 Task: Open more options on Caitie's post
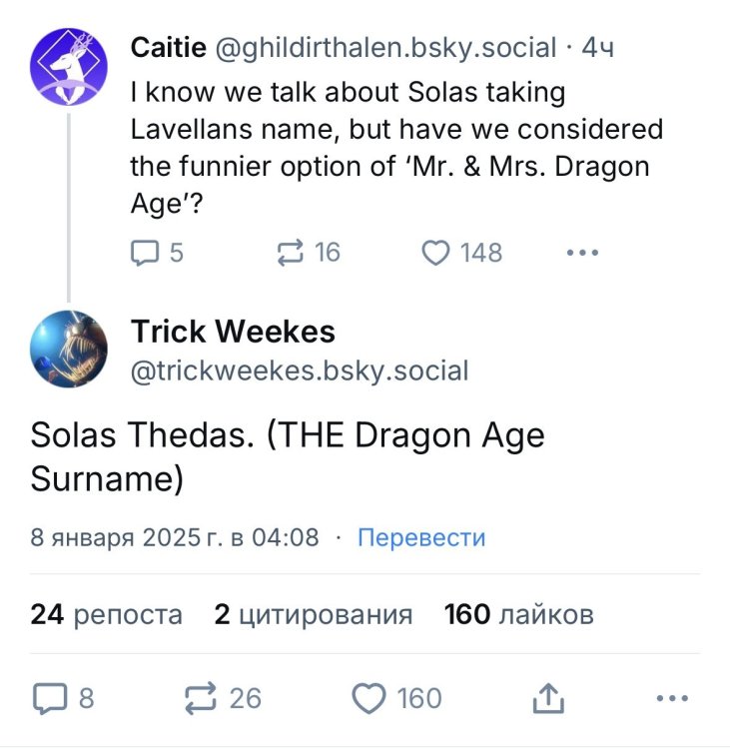click(581, 253)
